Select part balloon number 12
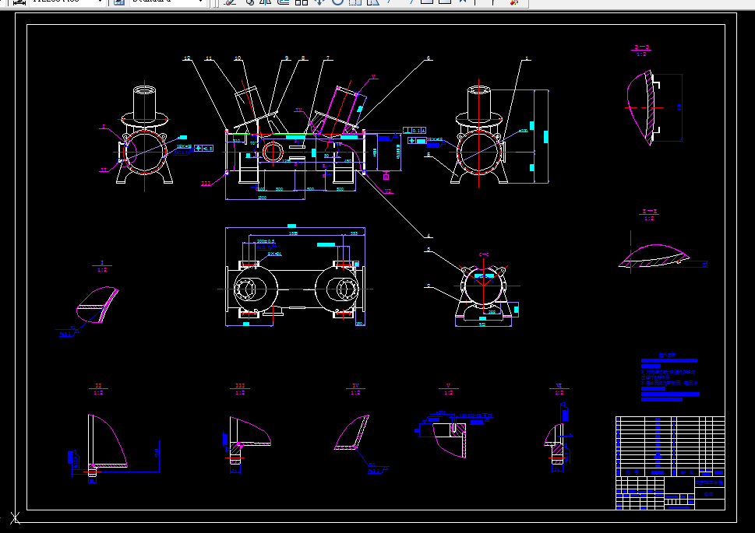Screen dimensions: 755x533 [x=187, y=58]
